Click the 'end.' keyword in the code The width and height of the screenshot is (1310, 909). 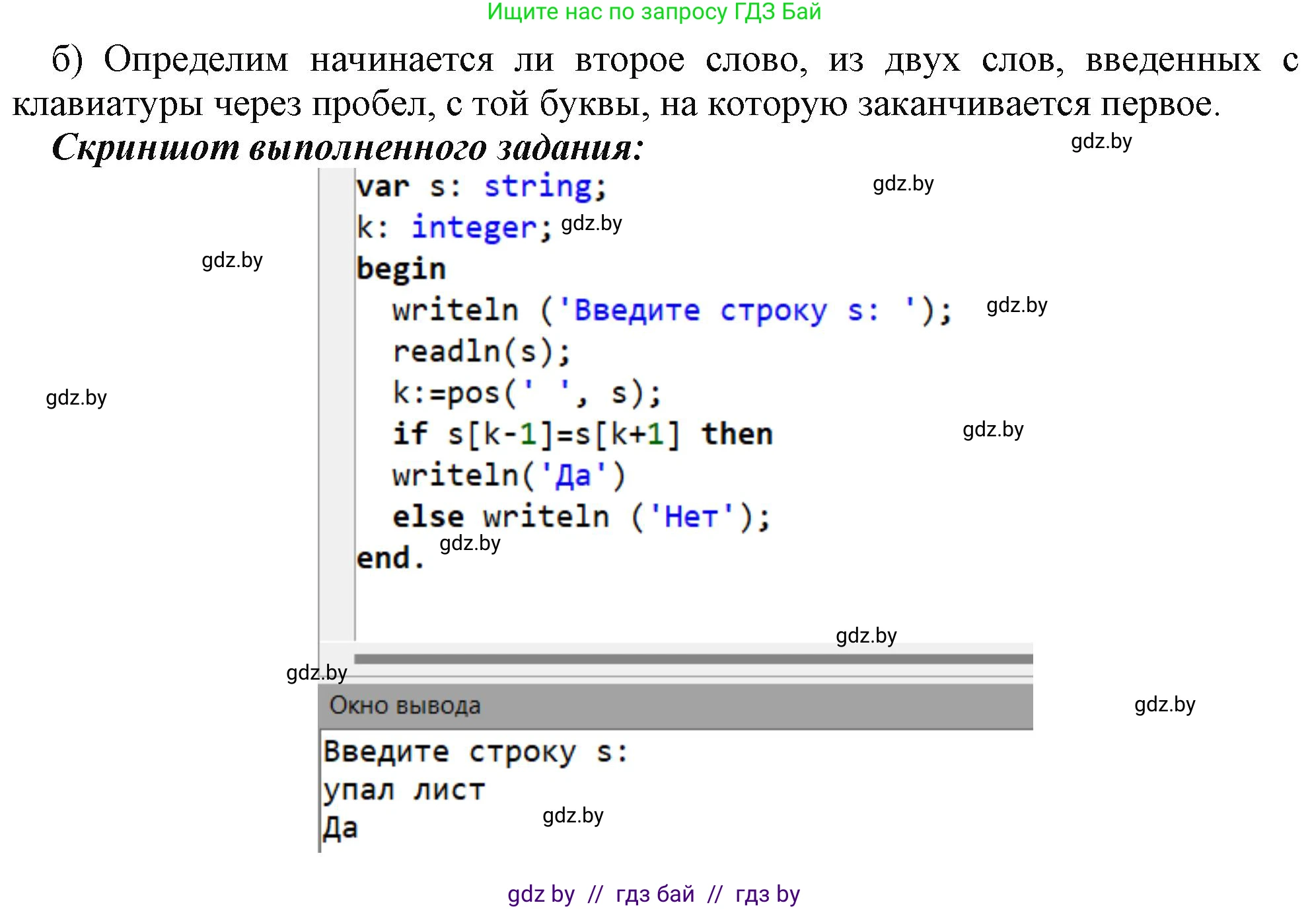pyautogui.click(x=390, y=558)
